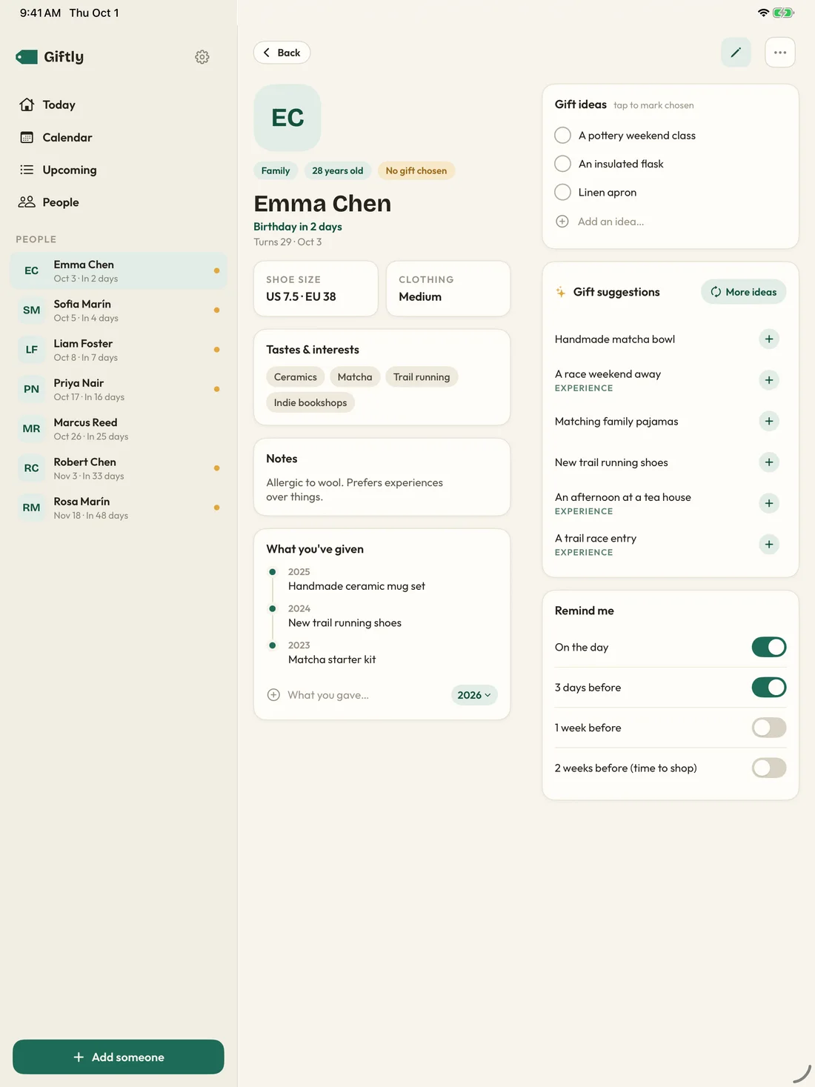Select Marcus Reed in the people list

pos(119,429)
